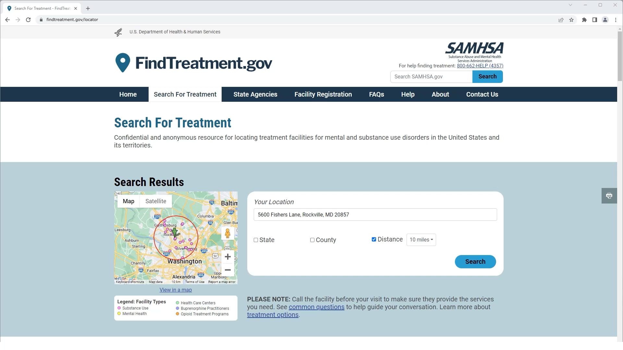Uncheck the Distance checkbox
Viewport: 623px width, 350px height.
pos(374,239)
